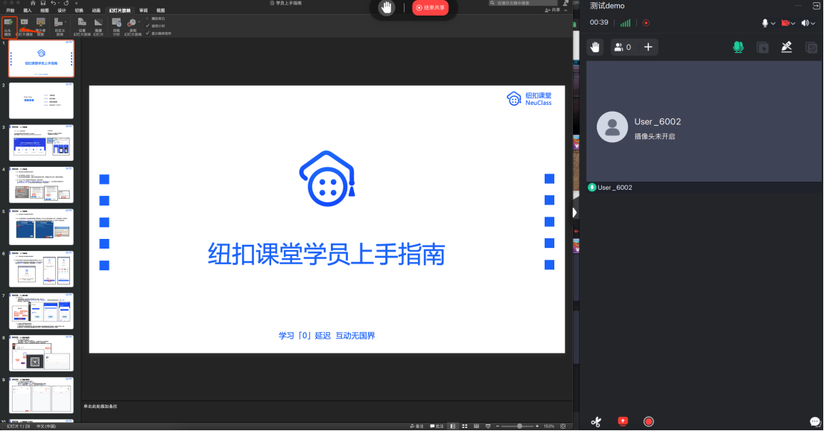Click the zoom slider handle

coord(519,427)
